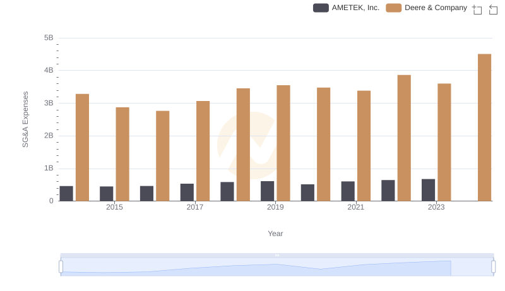Click the Deere & Company 2022 bar
Image resolution: width=505 pixels, height=291 pixels.
404,138
